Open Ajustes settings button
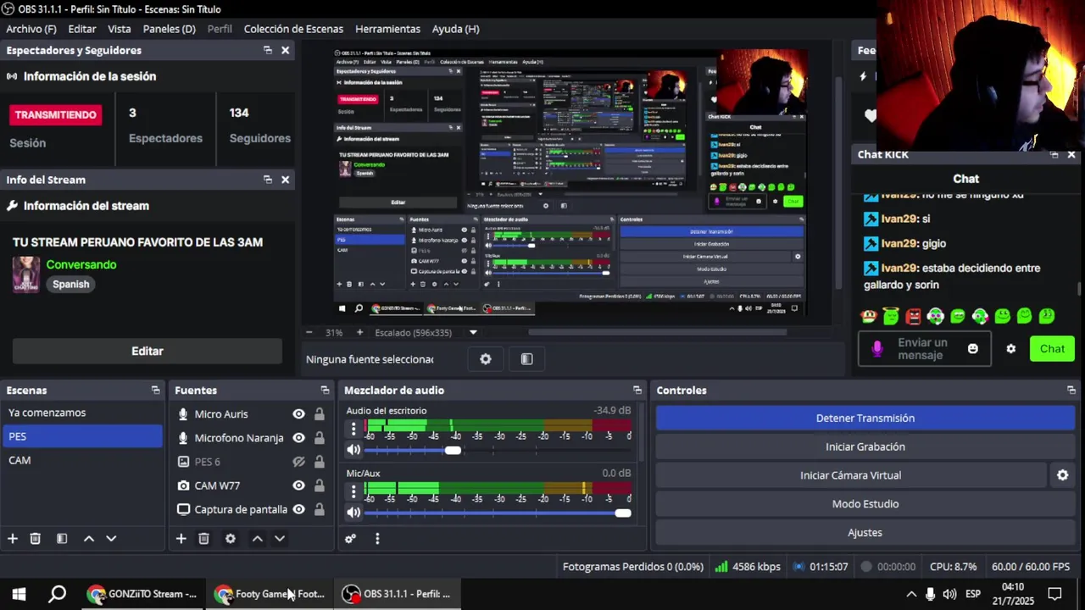The width and height of the screenshot is (1085, 610). 865,533
